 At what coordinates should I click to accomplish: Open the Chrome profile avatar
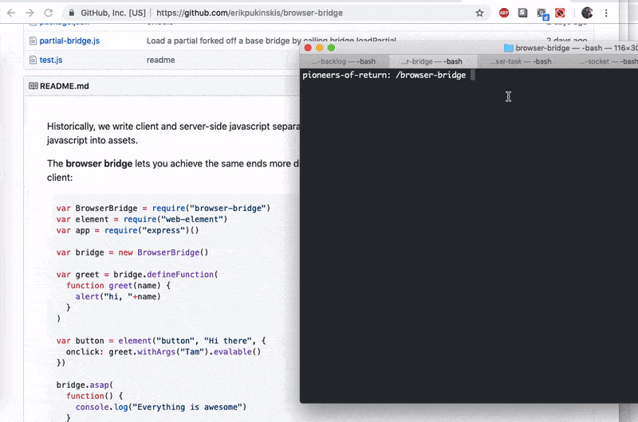click(587, 13)
